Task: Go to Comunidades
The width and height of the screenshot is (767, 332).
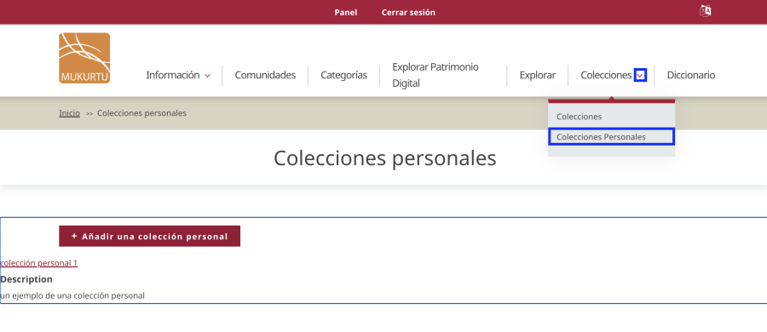Action: (265, 75)
